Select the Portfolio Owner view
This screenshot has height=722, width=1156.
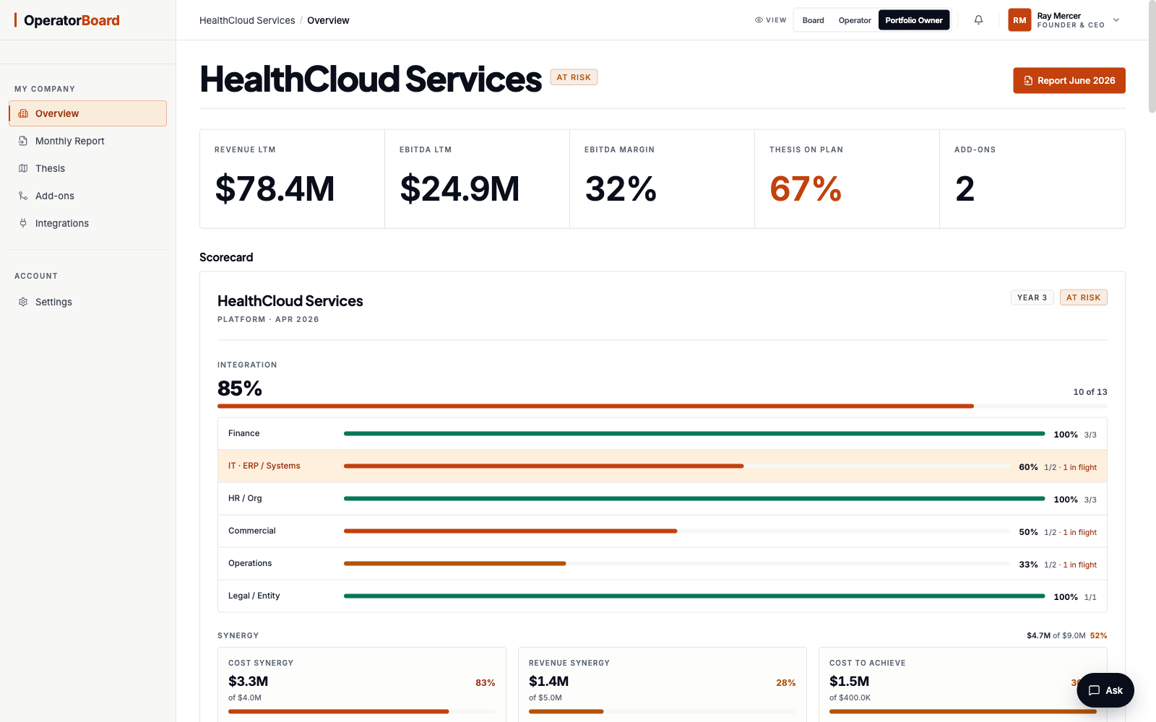coord(914,20)
